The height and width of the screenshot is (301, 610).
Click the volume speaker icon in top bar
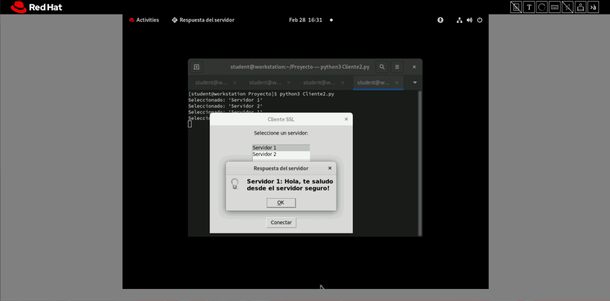(469, 20)
